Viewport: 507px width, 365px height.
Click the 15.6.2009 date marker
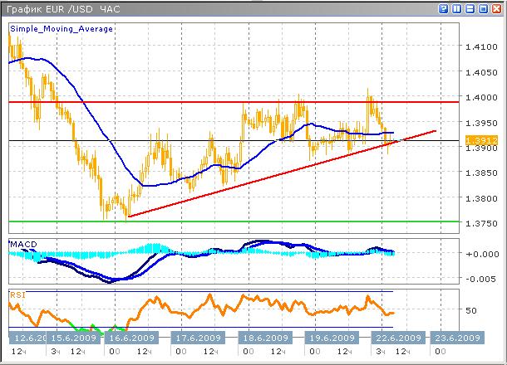[73, 338]
